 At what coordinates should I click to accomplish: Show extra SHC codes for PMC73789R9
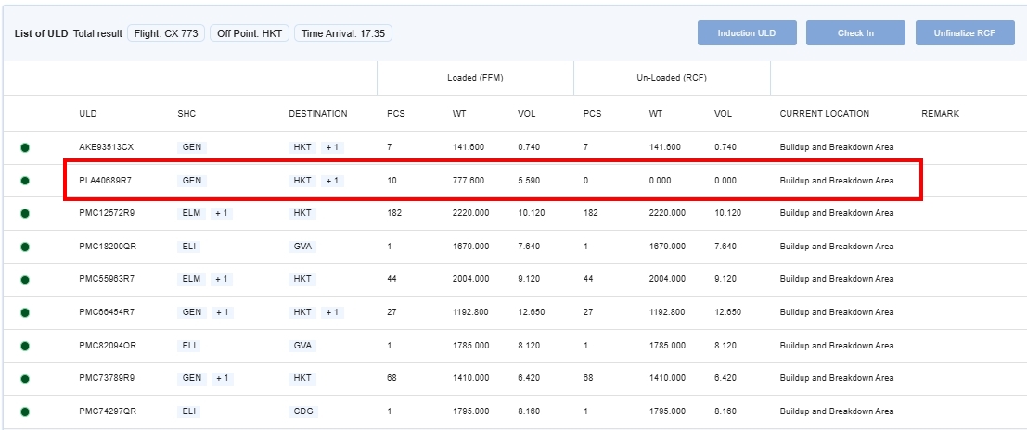[x=222, y=378]
